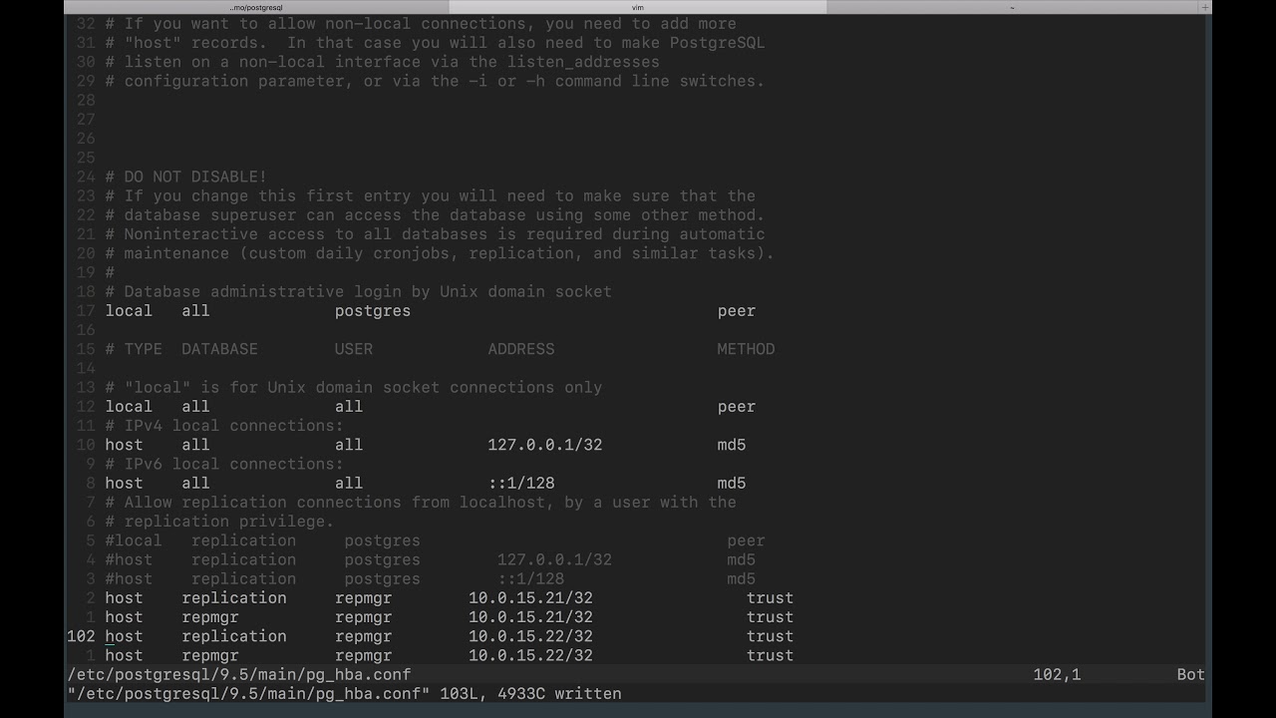Click the cursor position indicator 102,1

click(x=1057, y=674)
